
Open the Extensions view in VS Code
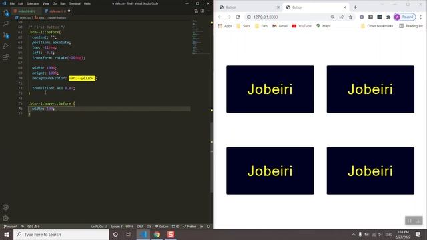click(6, 57)
